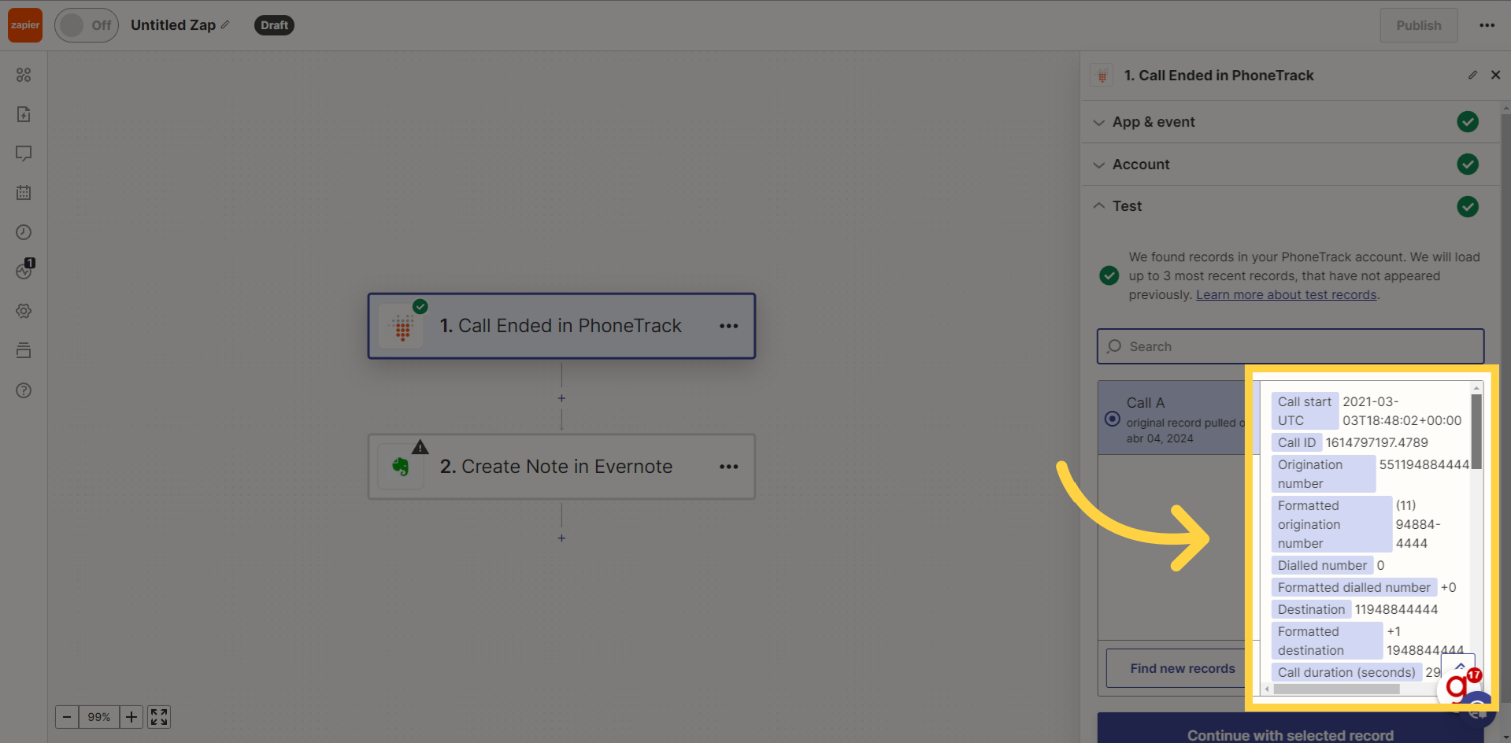Click the PhoneTrack app icon in step one
Screen dimensions: 1511x743
402,326
